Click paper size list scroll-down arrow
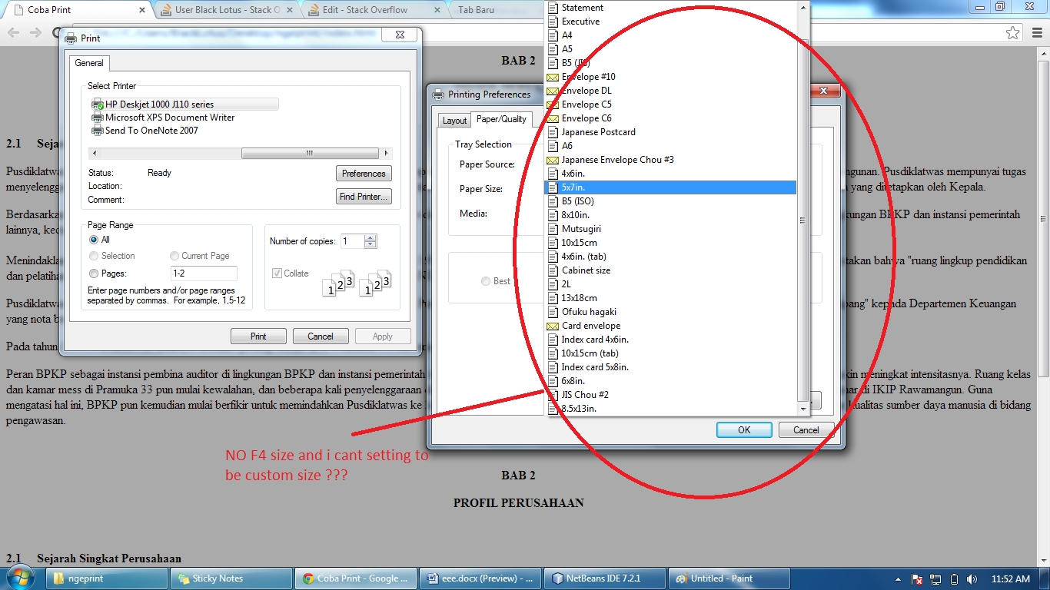Image resolution: width=1050 pixels, height=590 pixels. (x=802, y=409)
